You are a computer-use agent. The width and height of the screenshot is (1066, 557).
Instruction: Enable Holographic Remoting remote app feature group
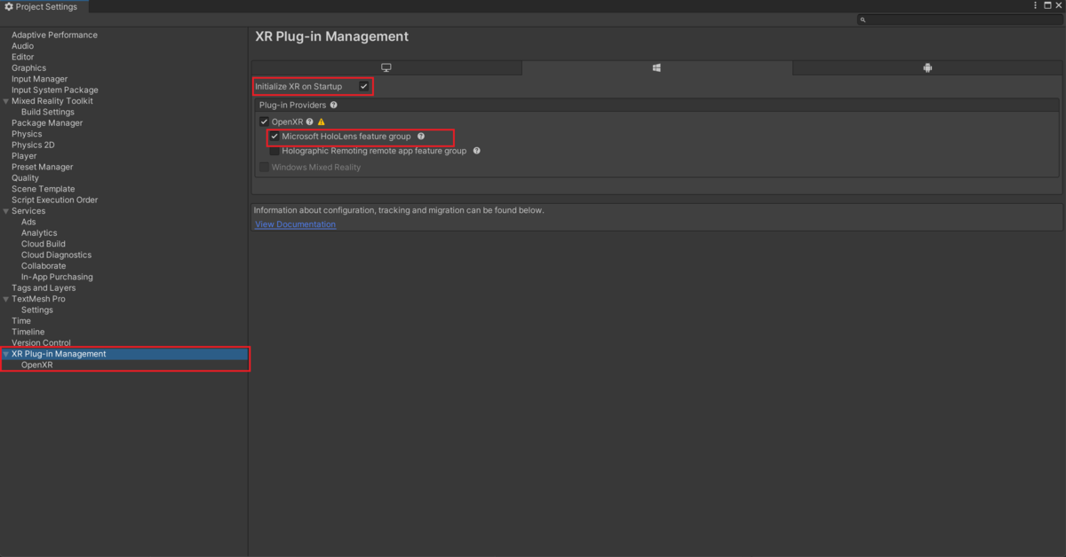coord(274,151)
